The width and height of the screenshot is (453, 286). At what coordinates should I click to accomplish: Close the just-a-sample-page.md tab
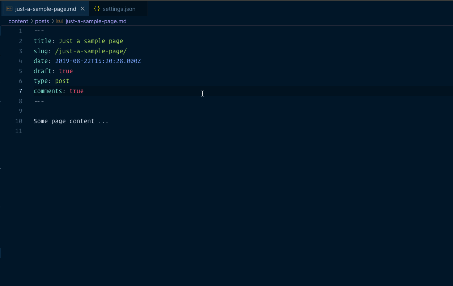[x=82, y=9]
